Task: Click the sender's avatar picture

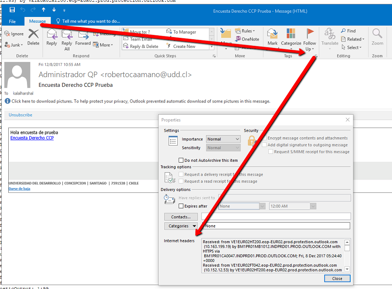Action: click(x=17, y=75)
